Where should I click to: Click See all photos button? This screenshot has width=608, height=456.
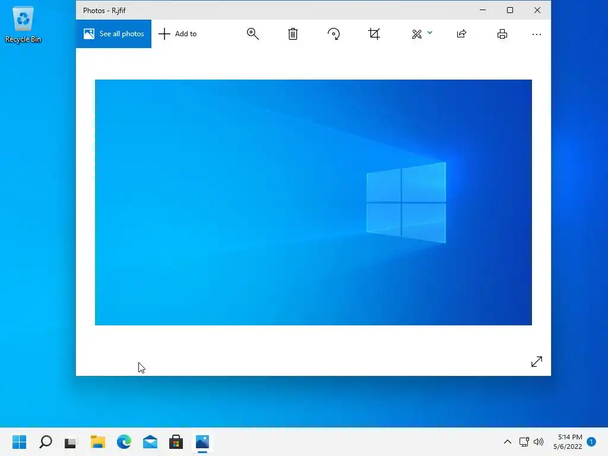point(113,34)
